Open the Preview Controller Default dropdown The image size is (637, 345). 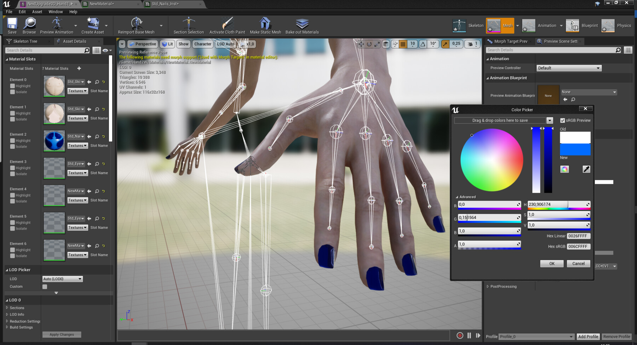click(568, 68)
